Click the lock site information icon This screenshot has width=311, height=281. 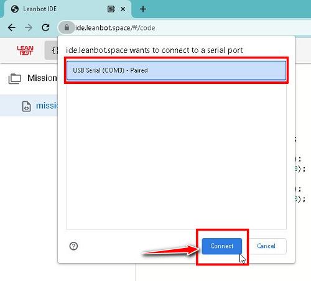tap(67, 27)
